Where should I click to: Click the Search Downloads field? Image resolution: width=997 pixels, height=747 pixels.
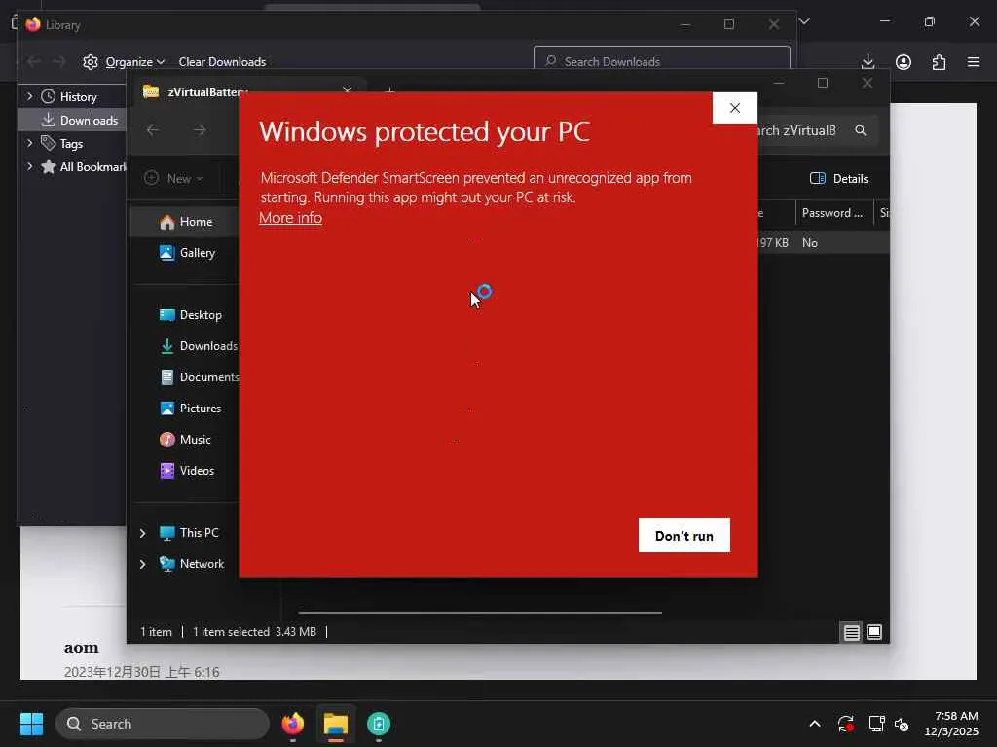661,61
